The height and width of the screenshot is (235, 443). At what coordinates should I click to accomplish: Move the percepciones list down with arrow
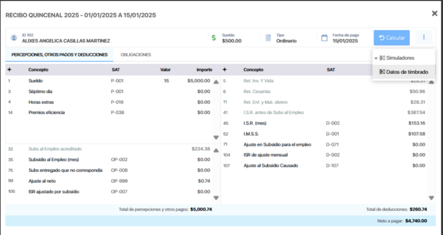(x=216, y=138)
